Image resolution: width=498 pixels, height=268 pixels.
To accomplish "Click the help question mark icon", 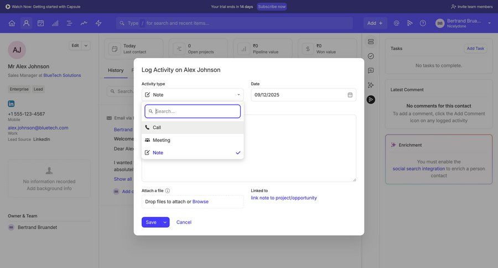I will pyautogui.click(x=423, y=23).
